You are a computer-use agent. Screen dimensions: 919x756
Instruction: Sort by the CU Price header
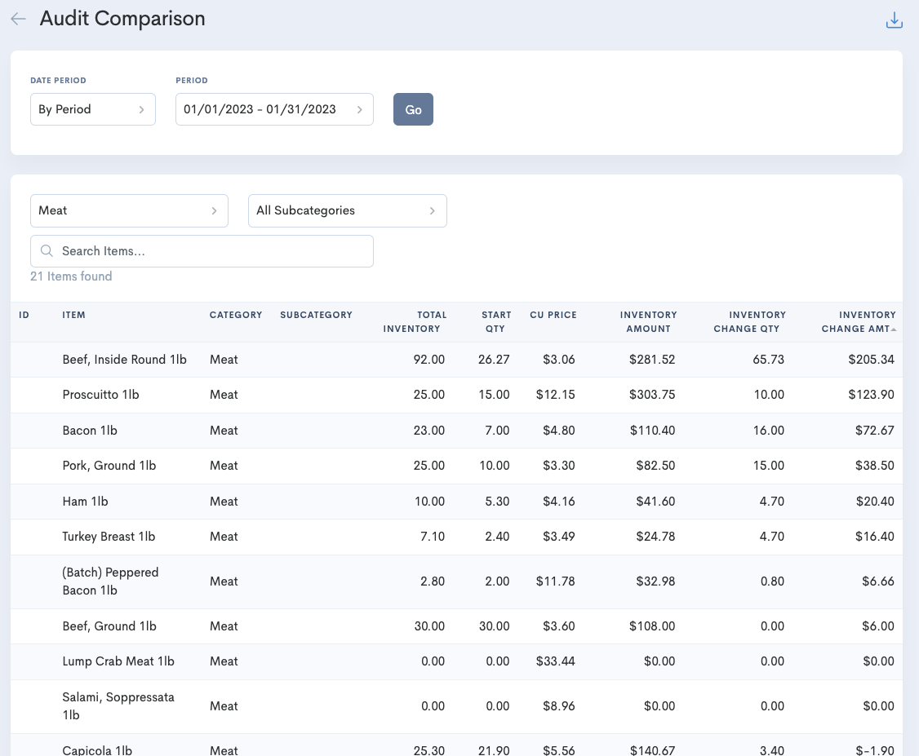tap(553, 315)
